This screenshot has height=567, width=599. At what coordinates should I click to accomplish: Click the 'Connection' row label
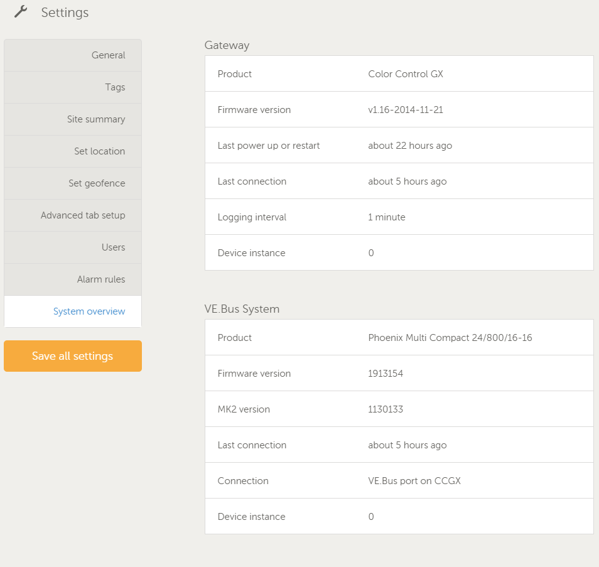click(x=243, y=480)
